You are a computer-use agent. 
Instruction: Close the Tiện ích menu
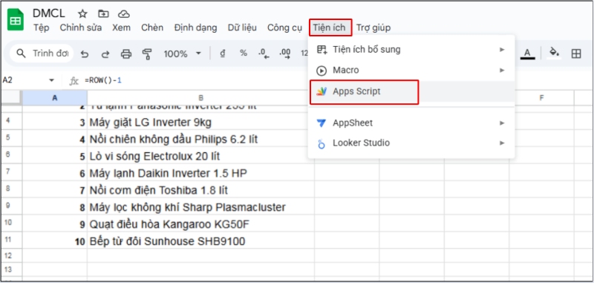(x=330, y=27)
